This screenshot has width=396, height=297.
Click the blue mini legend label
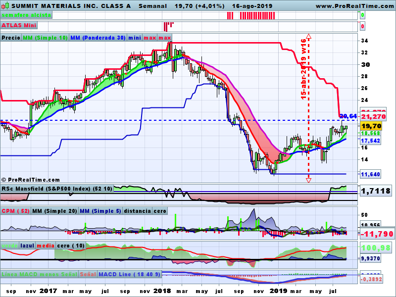point(135,38)
